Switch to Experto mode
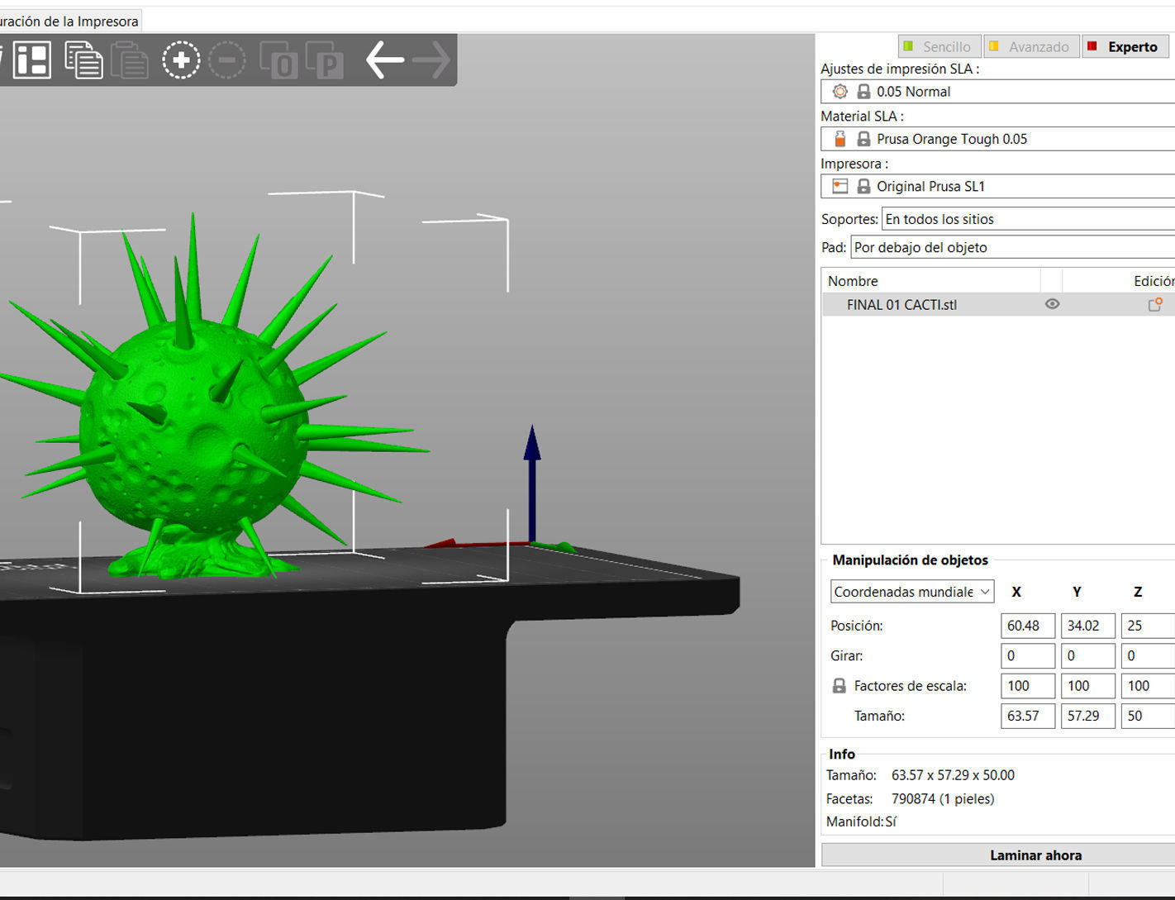The height and width of the screenshot is (900, 1175). (x=1125, y=46)
